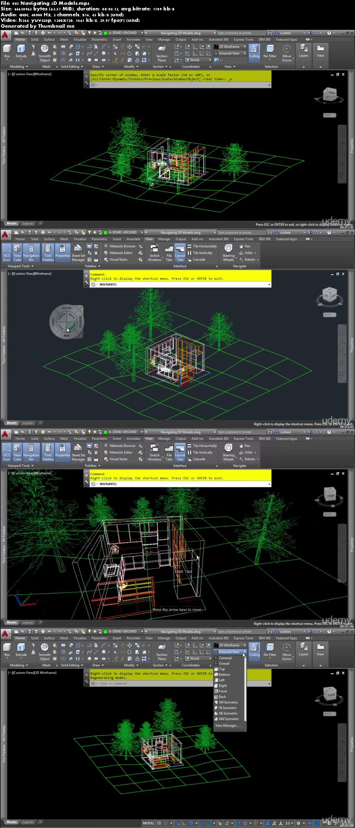Open Materials Editor in the second frame
This screenshot has height=828, width=355.
[x=118, y=253]
